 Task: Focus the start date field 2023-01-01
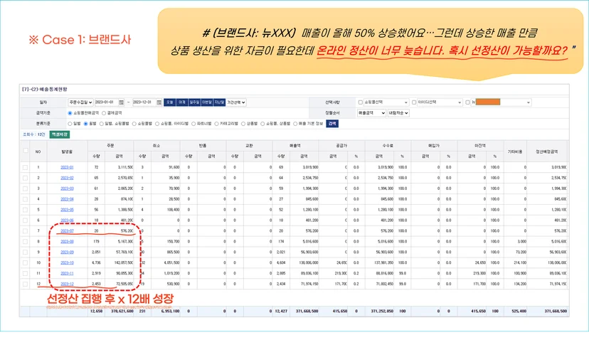(106, 102)
